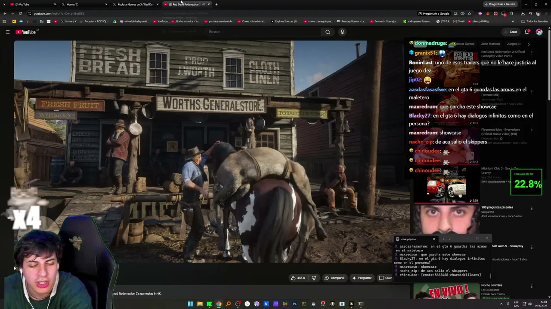Bookmark this page with the star icon

[469, 13]
